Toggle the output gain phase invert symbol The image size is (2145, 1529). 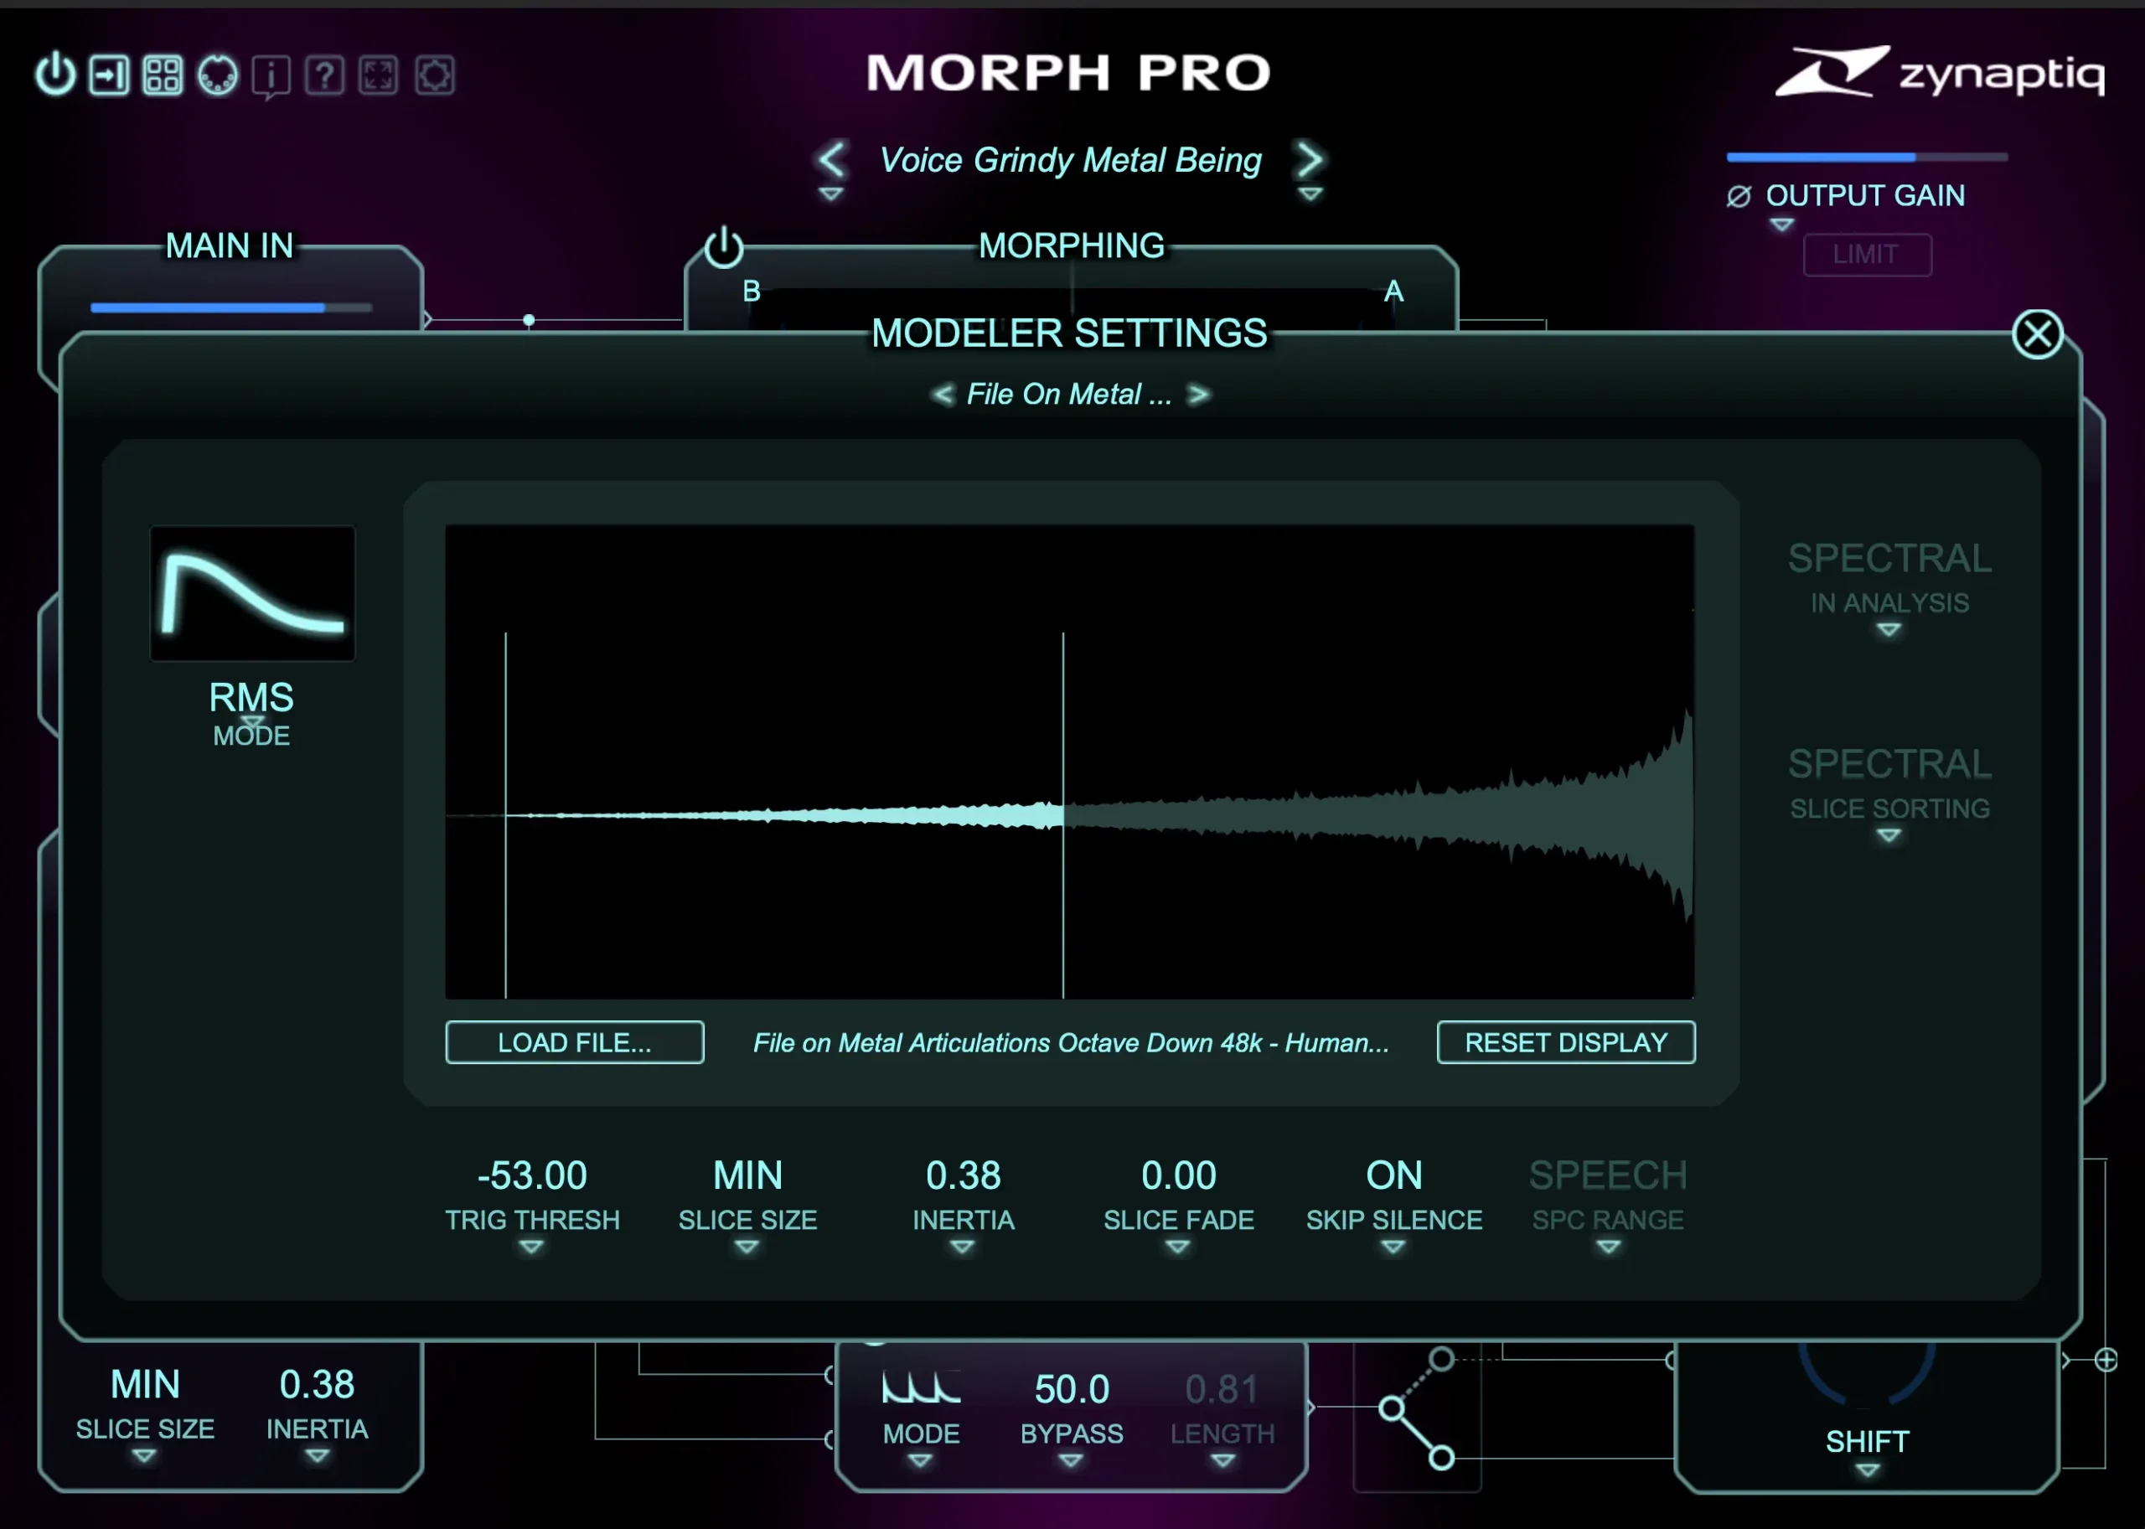tap(1739, 196)
